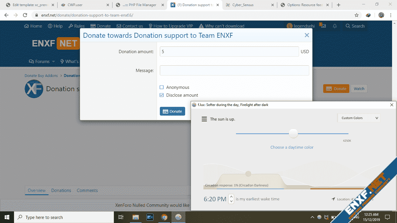Open Task View on the Windows taskbar
The width and height of the screenshot is (397, 223).
(121, 217)
